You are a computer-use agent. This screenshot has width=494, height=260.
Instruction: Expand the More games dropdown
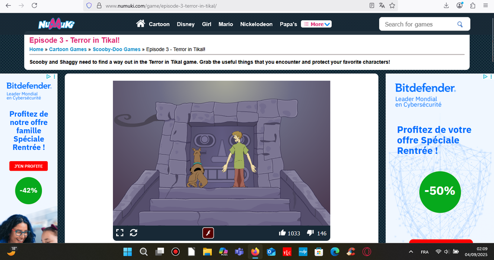pos(316,24)
